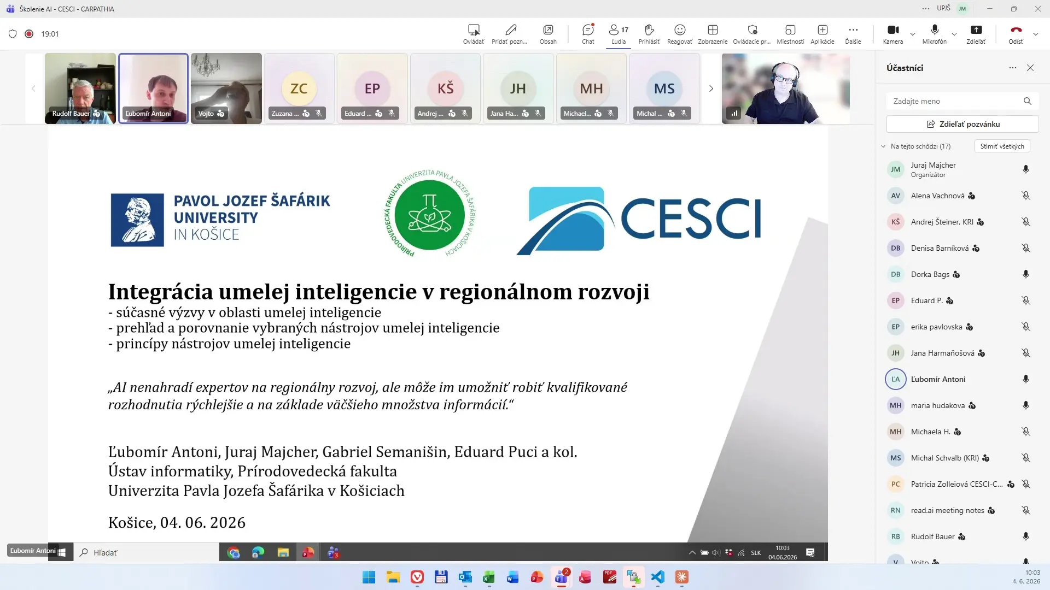1050x590 pixels.
Task: Show previous participants in gallery
Action: (33, 88)
